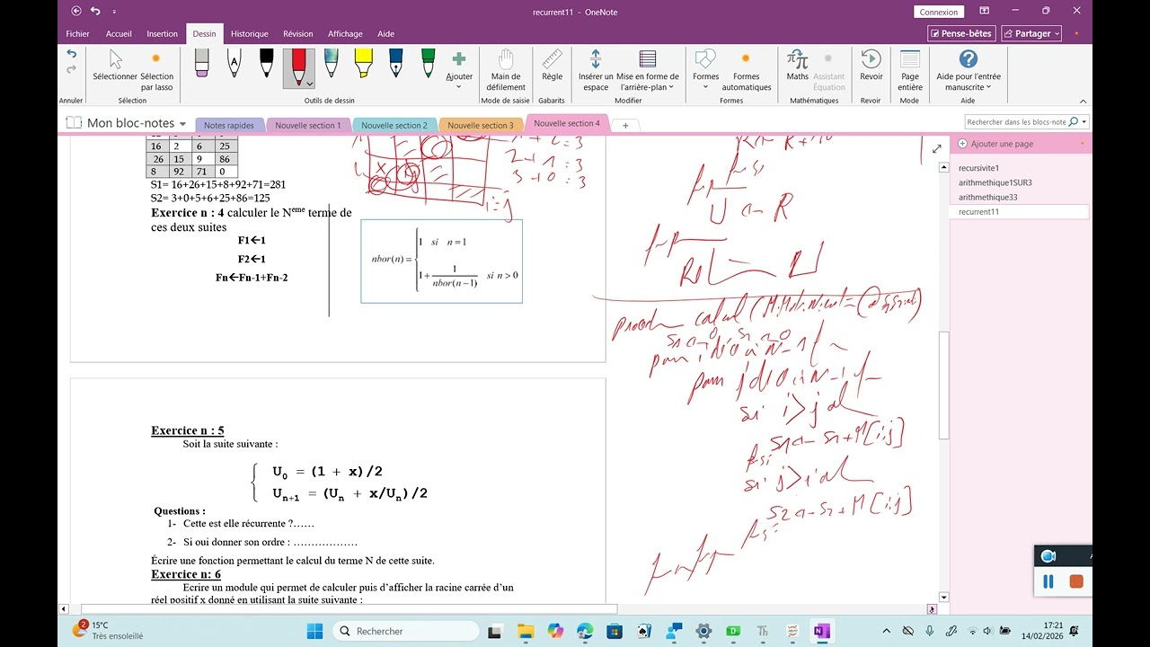Click the Formes automatiques tool

[x=747, y=70]
